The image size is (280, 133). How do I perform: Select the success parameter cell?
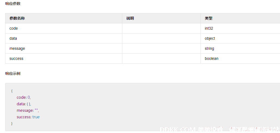pos(64,58)
